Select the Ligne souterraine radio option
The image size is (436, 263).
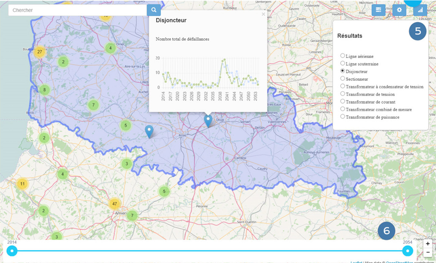point(342,63)
